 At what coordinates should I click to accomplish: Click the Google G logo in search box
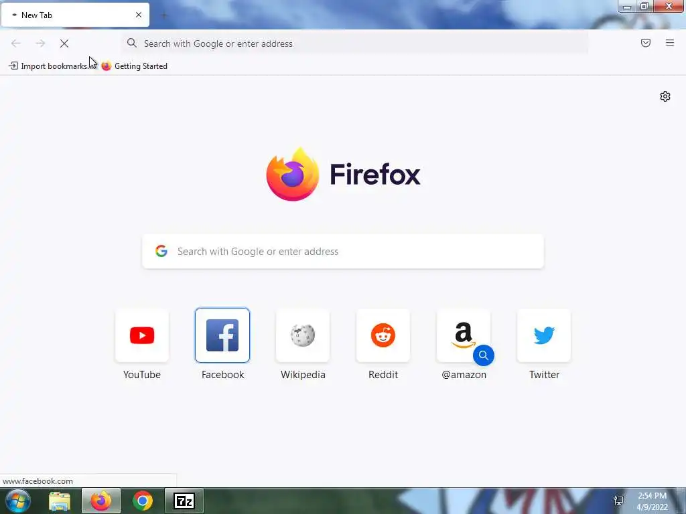pyautogui.click(x=161, y=251)
